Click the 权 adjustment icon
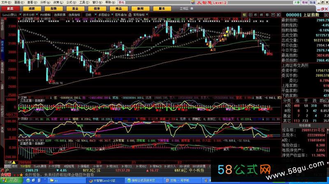329x184 pixels. pos(256,15)
